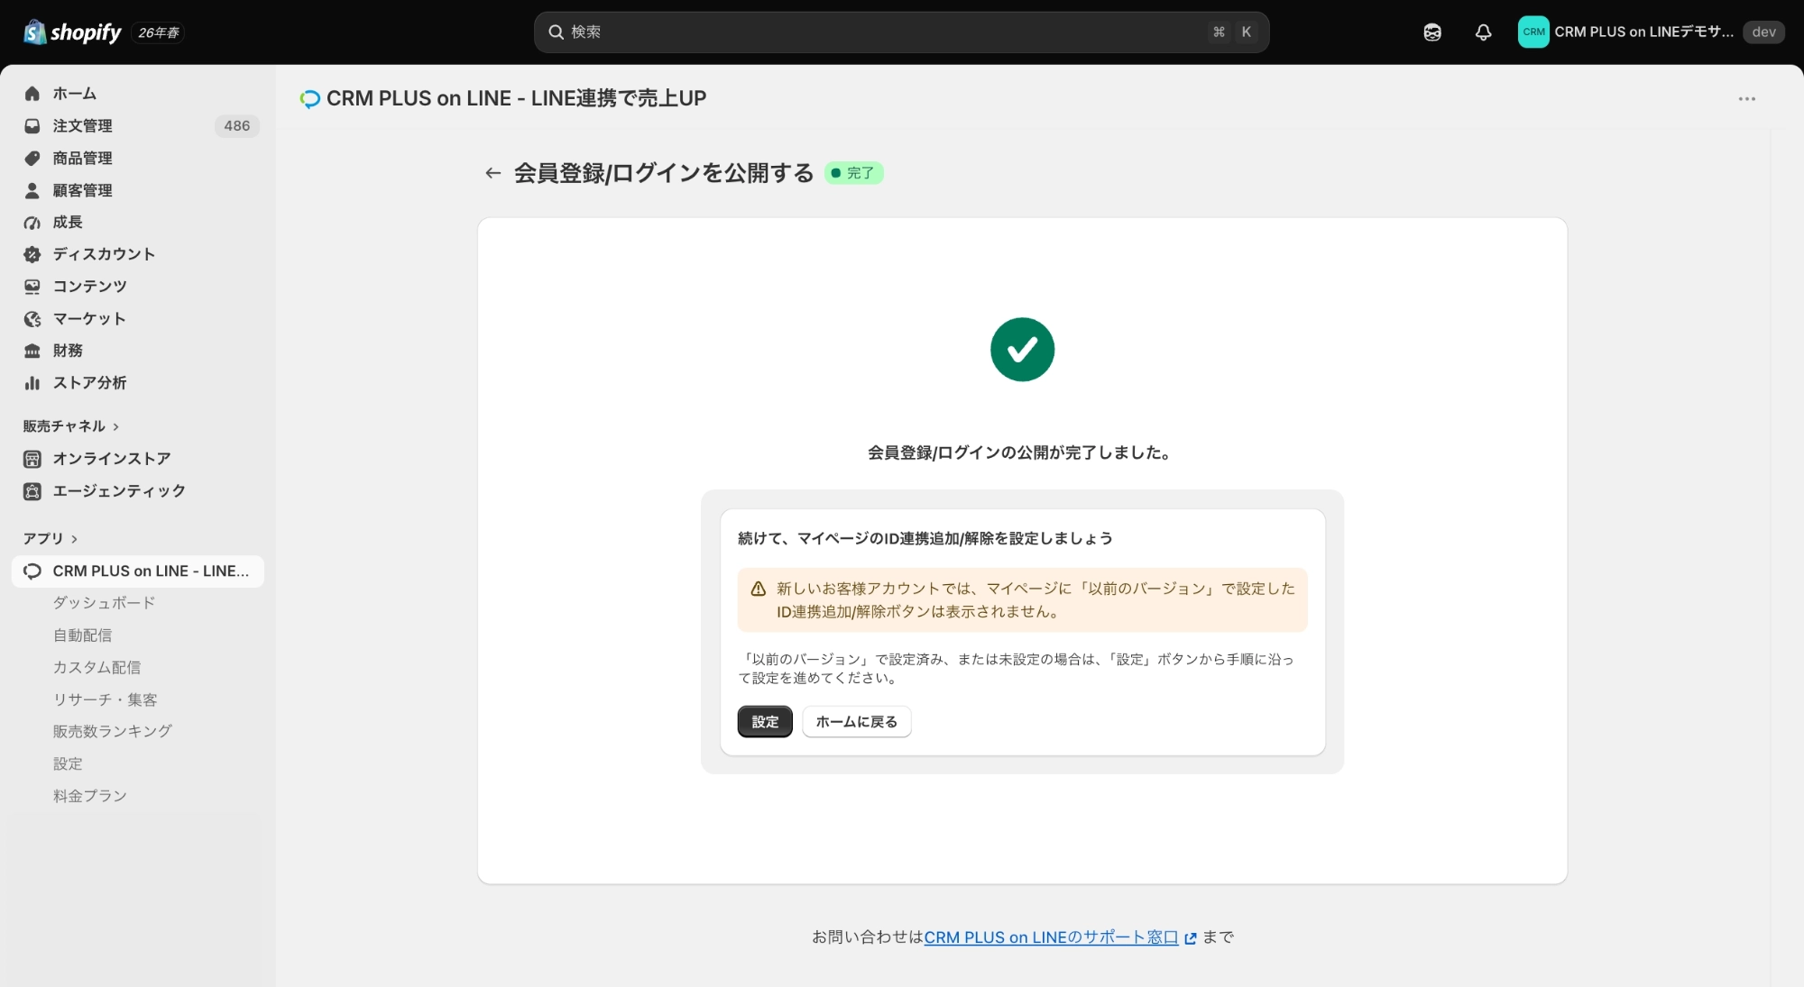The image size is (1804, 987).
Task: Click the 続けて、マイページのID連携追加/解除 heading
Action: 925,539
